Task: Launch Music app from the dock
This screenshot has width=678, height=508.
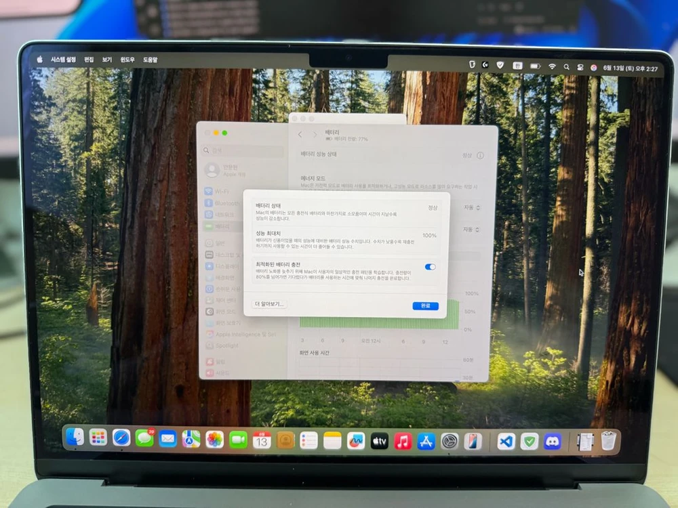Action: pyautogui.click(x=403, y=441)
